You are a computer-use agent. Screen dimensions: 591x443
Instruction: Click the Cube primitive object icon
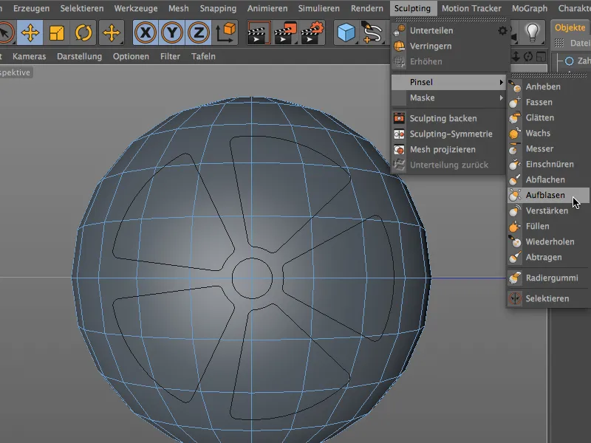344,32
